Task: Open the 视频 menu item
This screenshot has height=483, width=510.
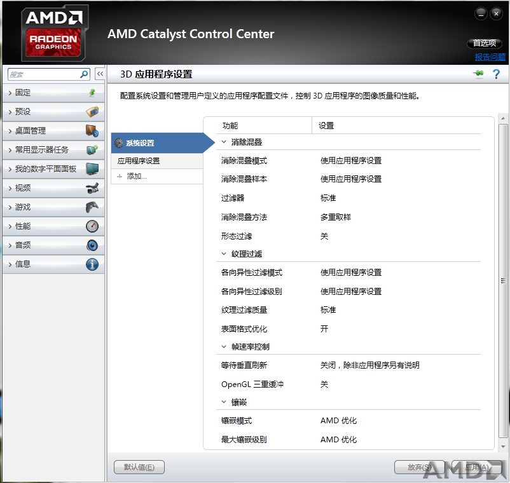Action: [53, 188]
